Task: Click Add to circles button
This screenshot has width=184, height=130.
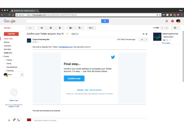Action: tap(168, 37)
